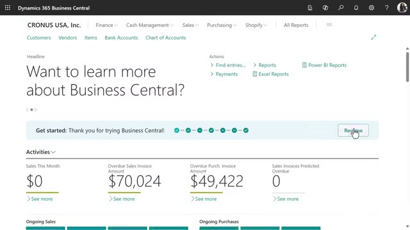Expand the Purchasing menu
The image size is (410, 230).
click(x=222, y=25)
